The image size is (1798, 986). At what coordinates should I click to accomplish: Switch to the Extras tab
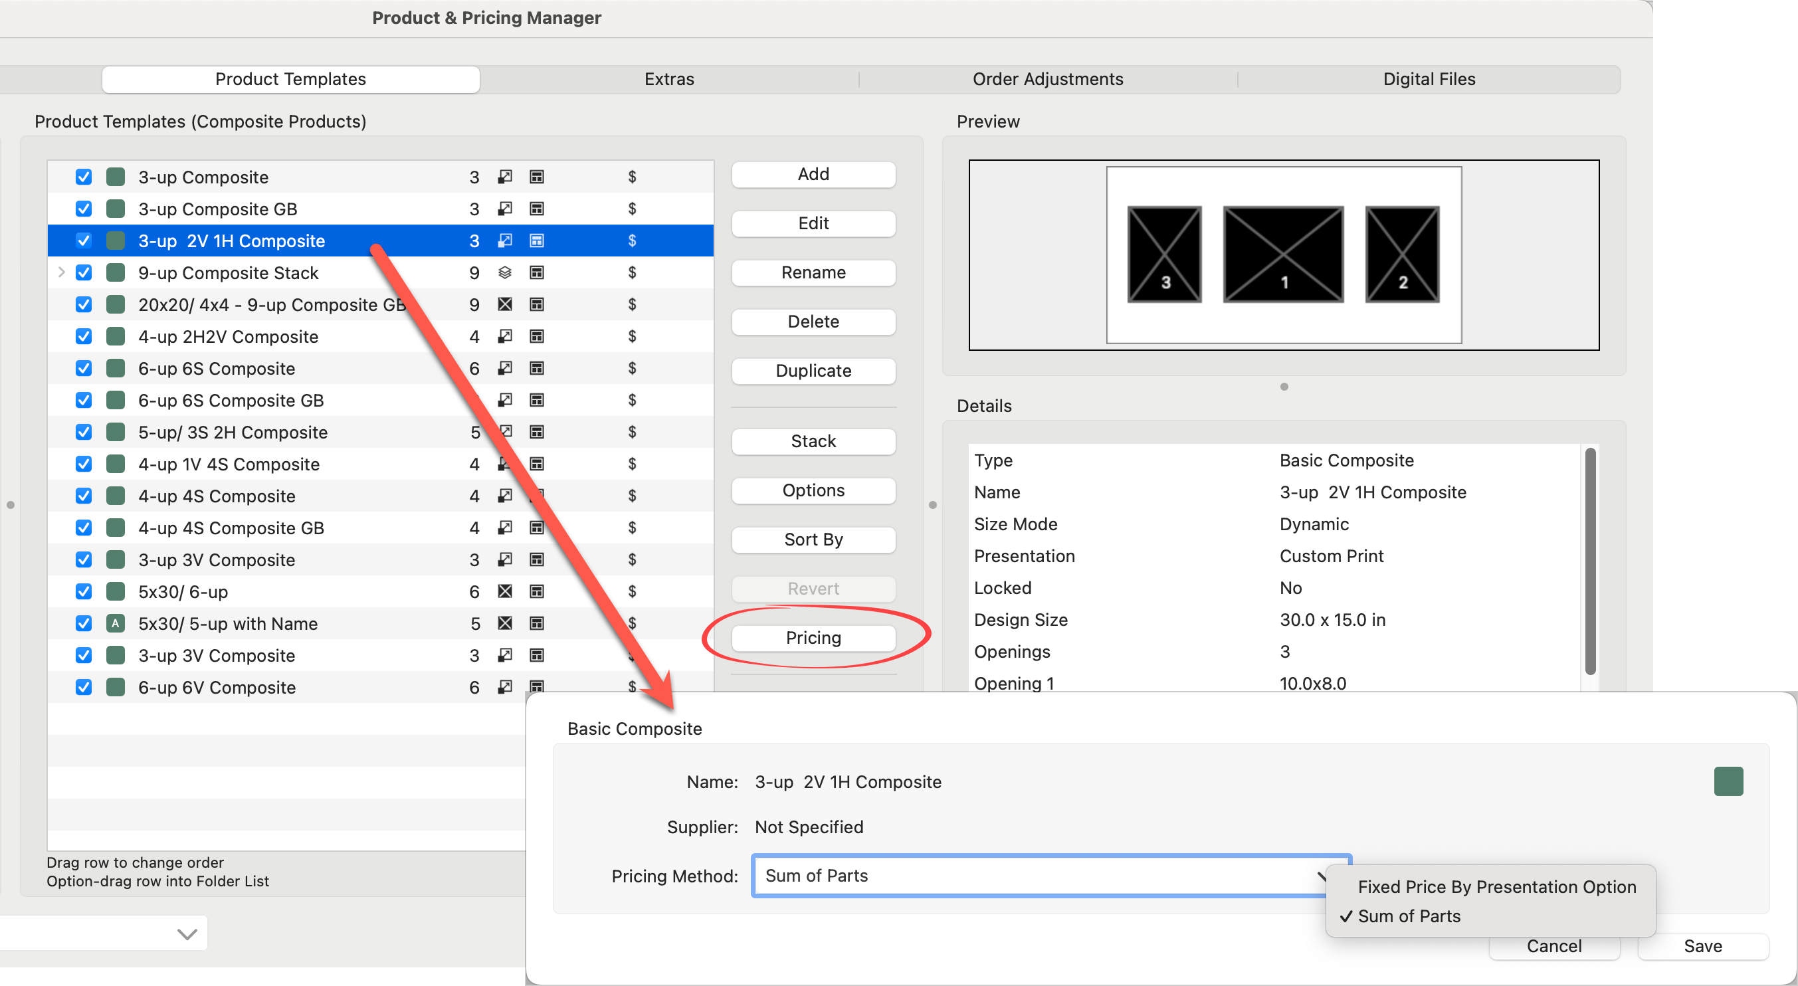(668, 80)
